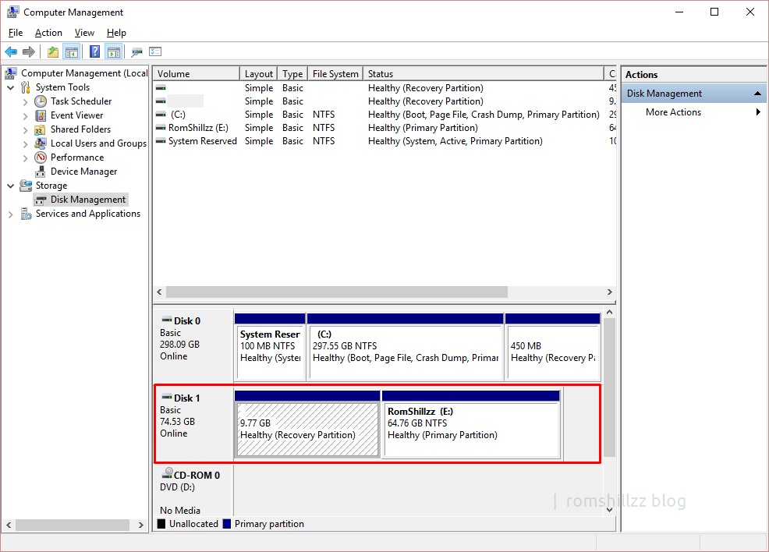Click the Computer Management root icon
Screen dimensions: 769x552
(11, 73)
